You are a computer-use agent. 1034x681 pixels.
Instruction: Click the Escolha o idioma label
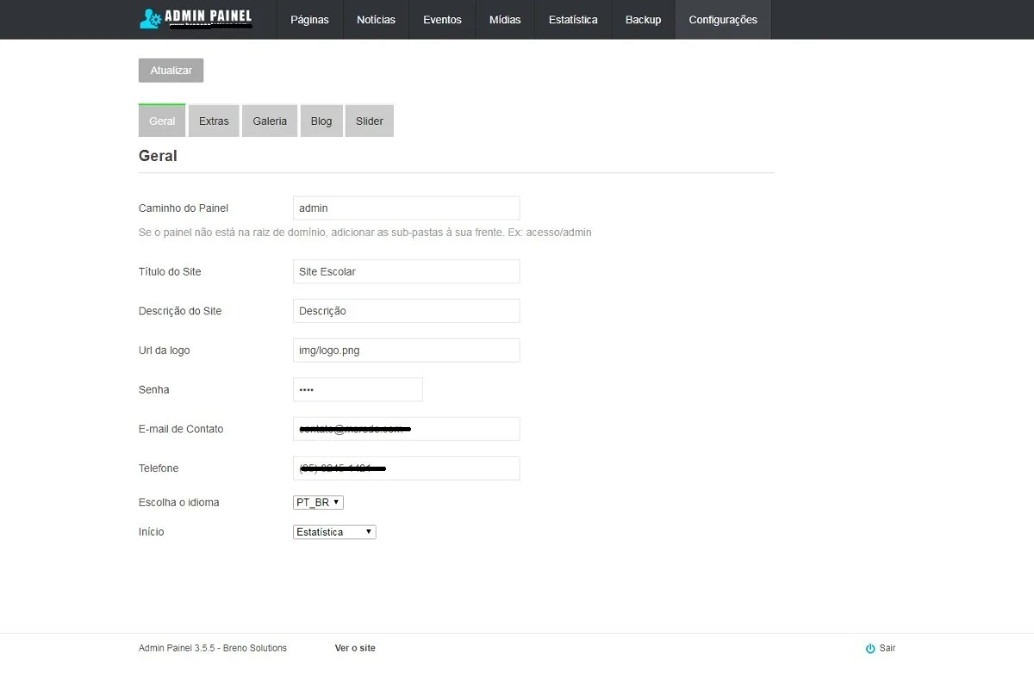pyautogui.click(x=179, y=502)
